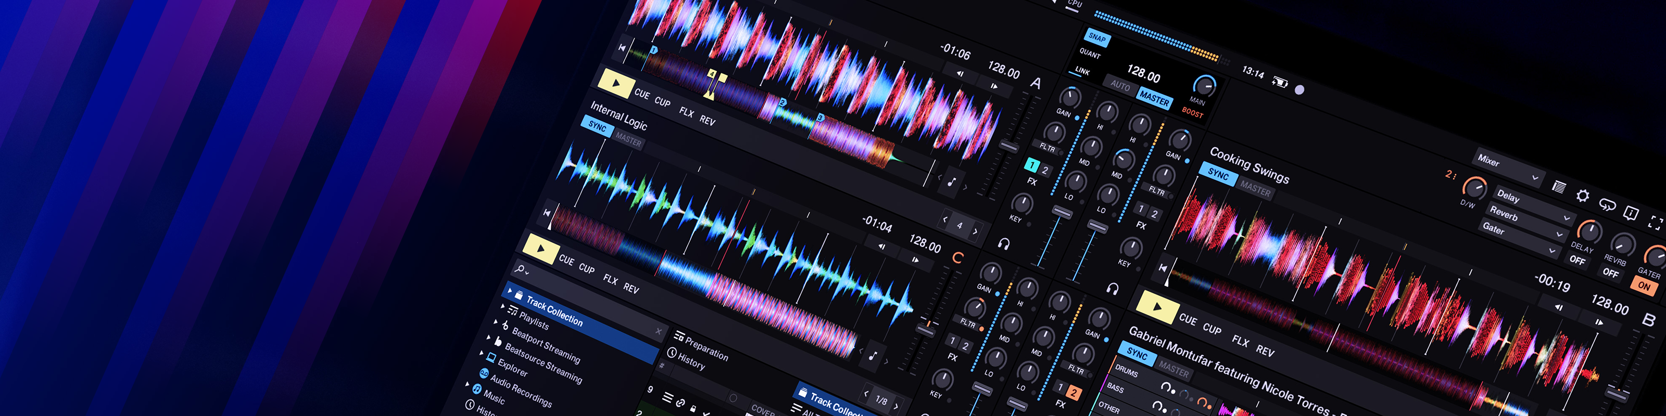The height and width of the screenshot is (416, 1666).
Task: Click the battery indicator icon
Action: click(x=1279, y=82)
